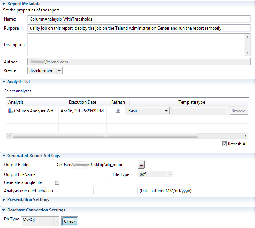
Task: Collapse the Database Connection Settings section
Action: 3,210
